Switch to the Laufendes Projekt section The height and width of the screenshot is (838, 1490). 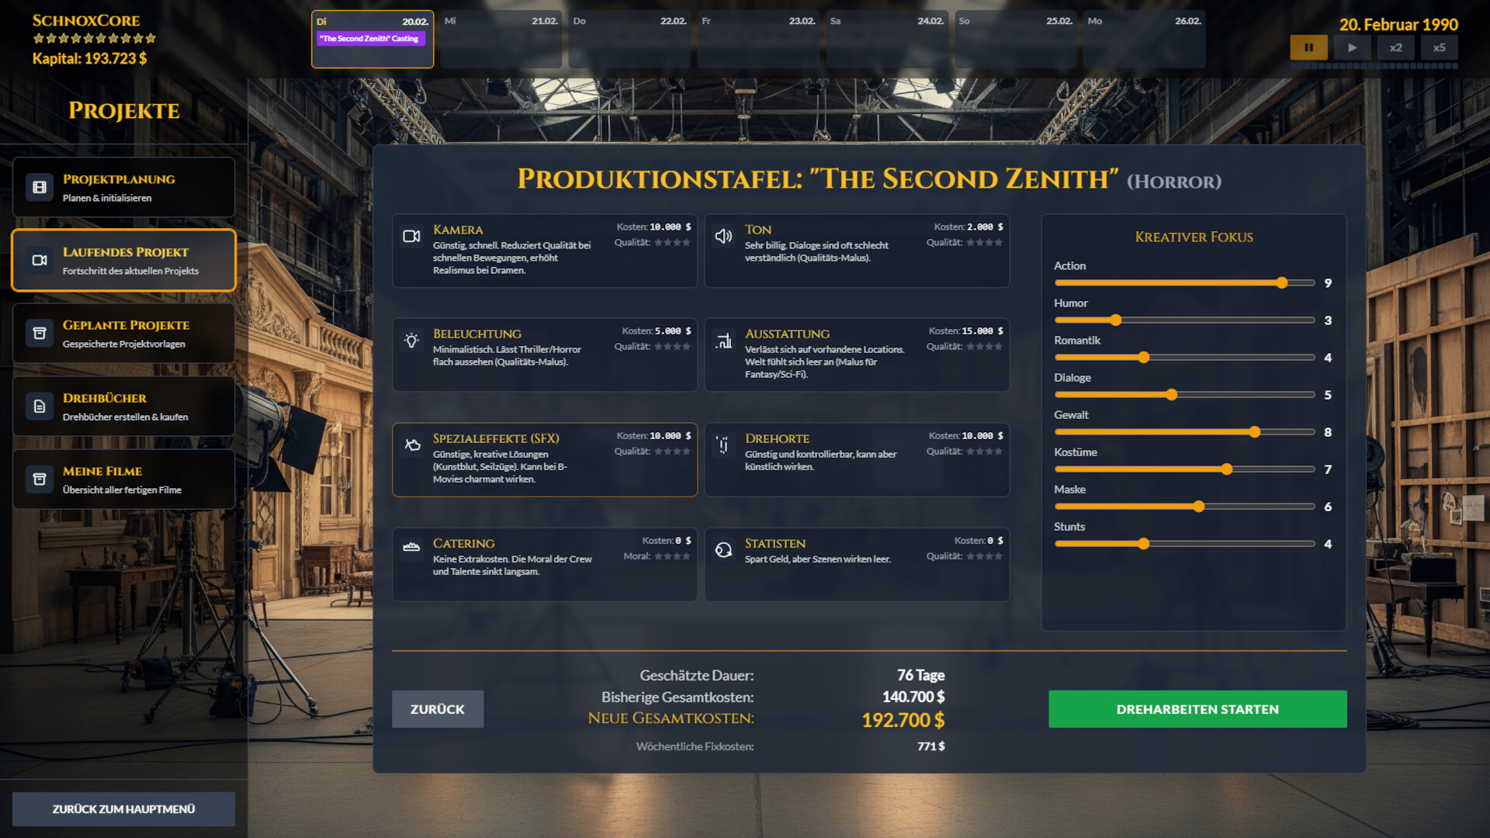tap(124, 259)
